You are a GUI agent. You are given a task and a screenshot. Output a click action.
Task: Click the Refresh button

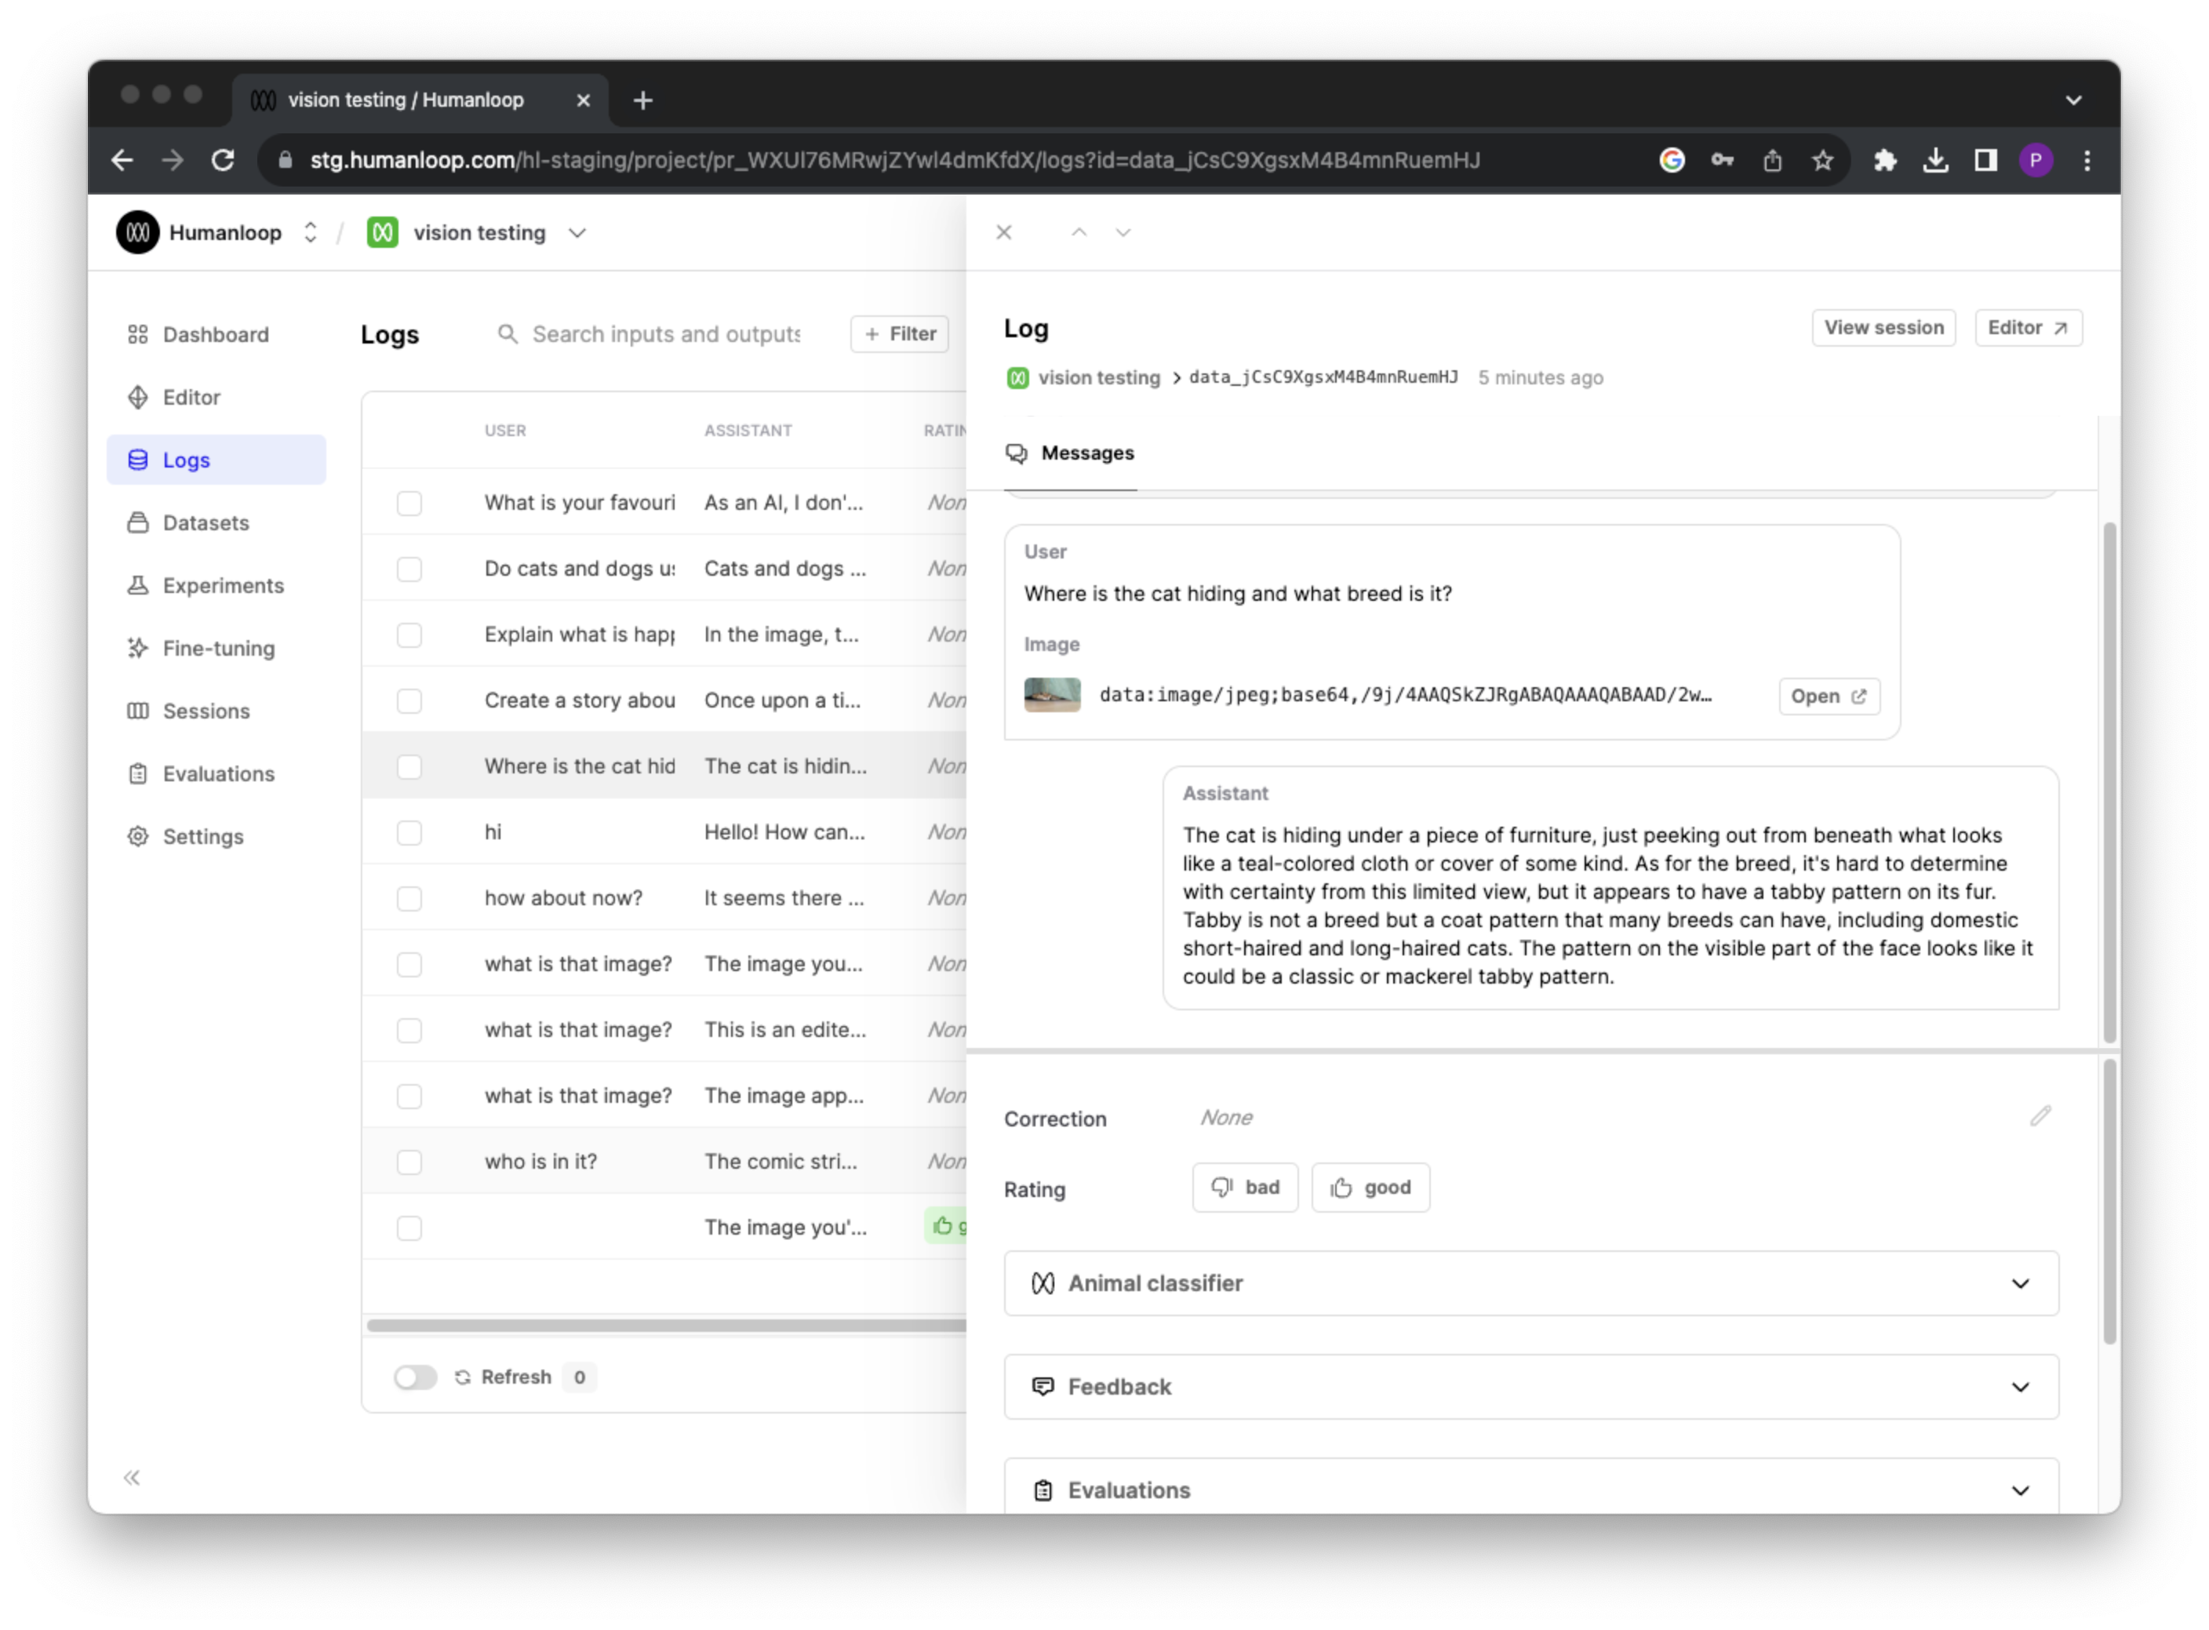coord(503,1378)
